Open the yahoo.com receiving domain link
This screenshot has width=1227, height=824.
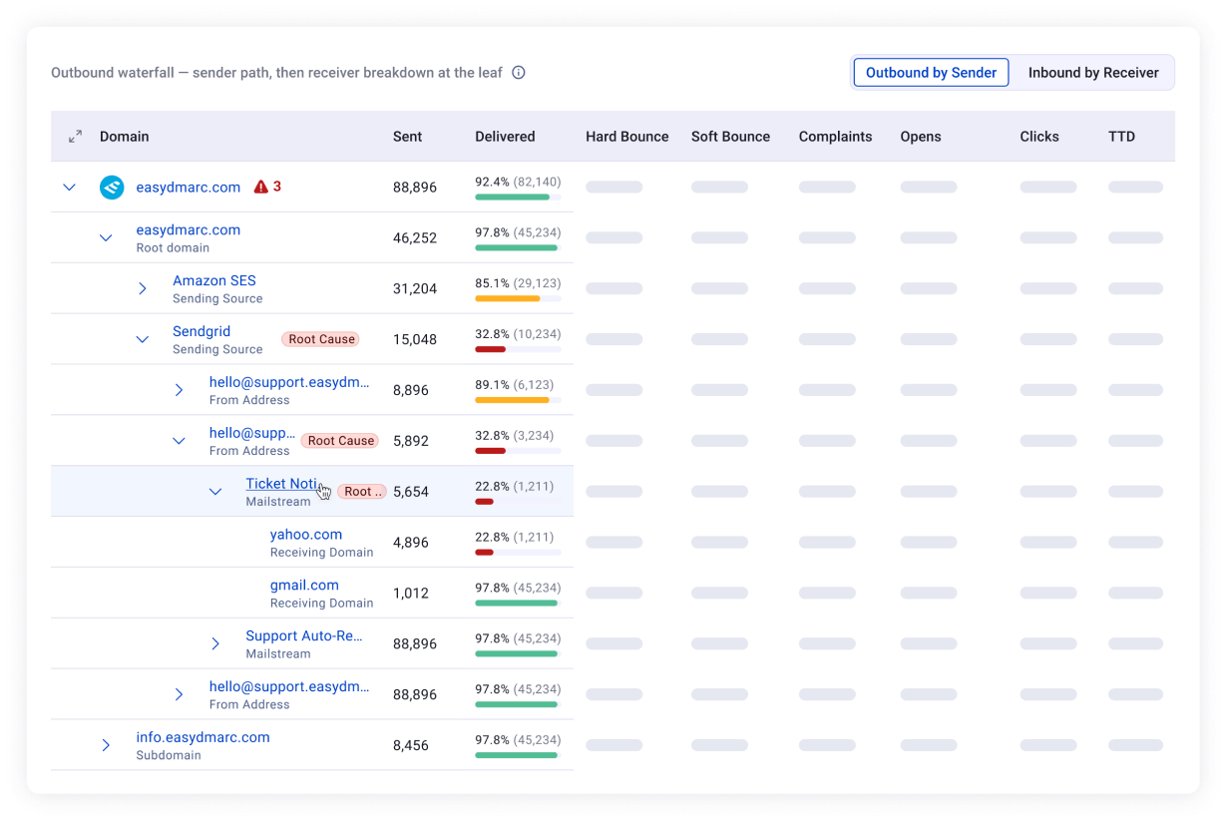coord(306,535)
